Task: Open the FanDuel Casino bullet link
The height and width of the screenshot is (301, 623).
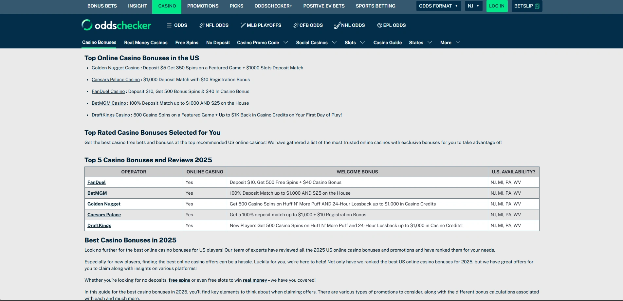Action: point(108,91)
